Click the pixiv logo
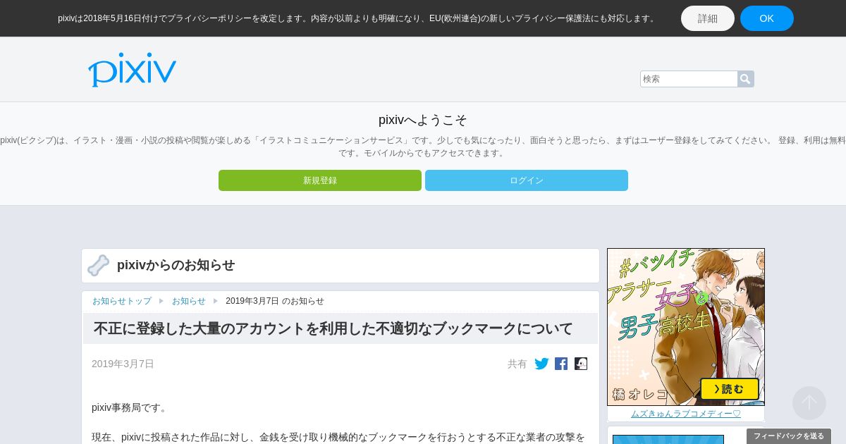 pos(132,70)
